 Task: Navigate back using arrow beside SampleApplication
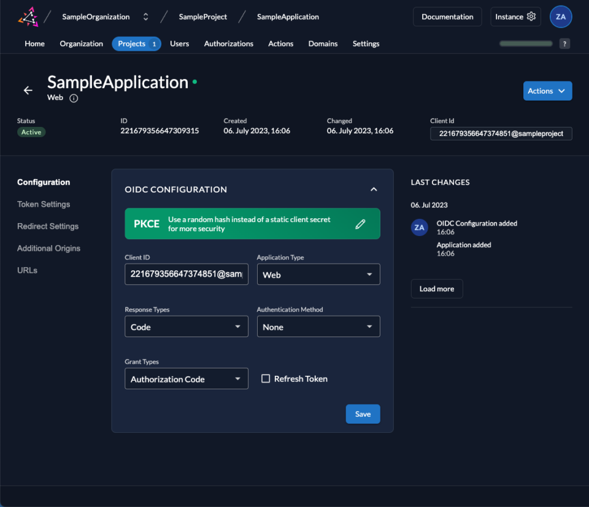(28, 90)
